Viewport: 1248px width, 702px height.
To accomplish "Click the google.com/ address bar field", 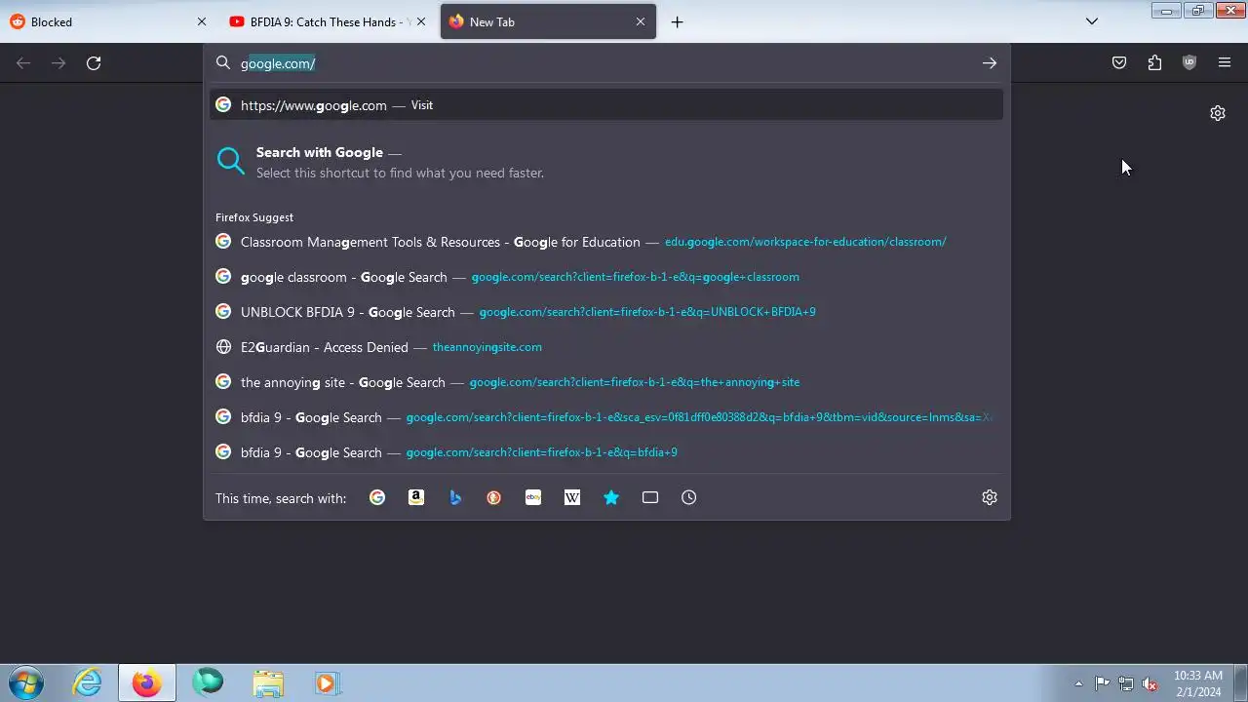I will [606, 63].
